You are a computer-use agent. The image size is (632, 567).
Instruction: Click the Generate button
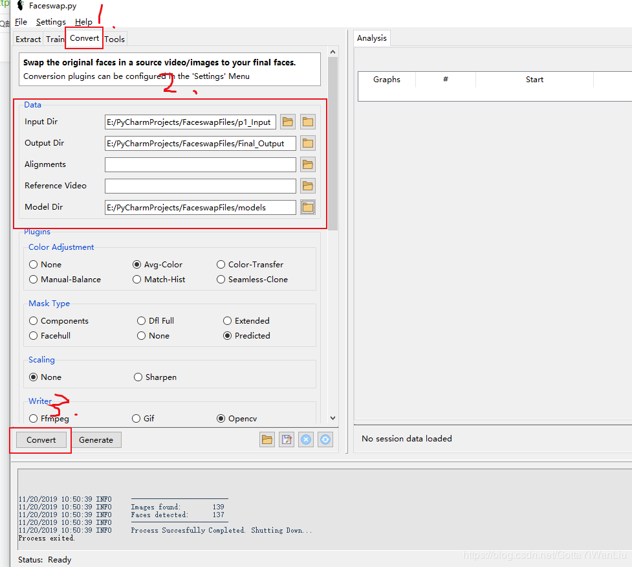96,440
